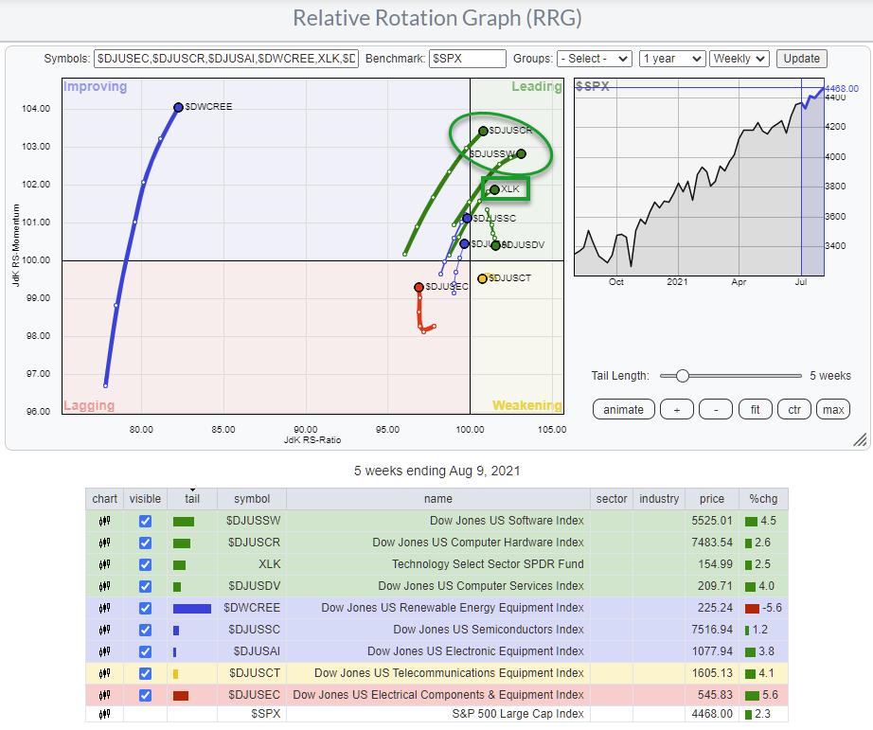Open chart icon for $SPX row
873x730 pixels.
coord(104,715)
